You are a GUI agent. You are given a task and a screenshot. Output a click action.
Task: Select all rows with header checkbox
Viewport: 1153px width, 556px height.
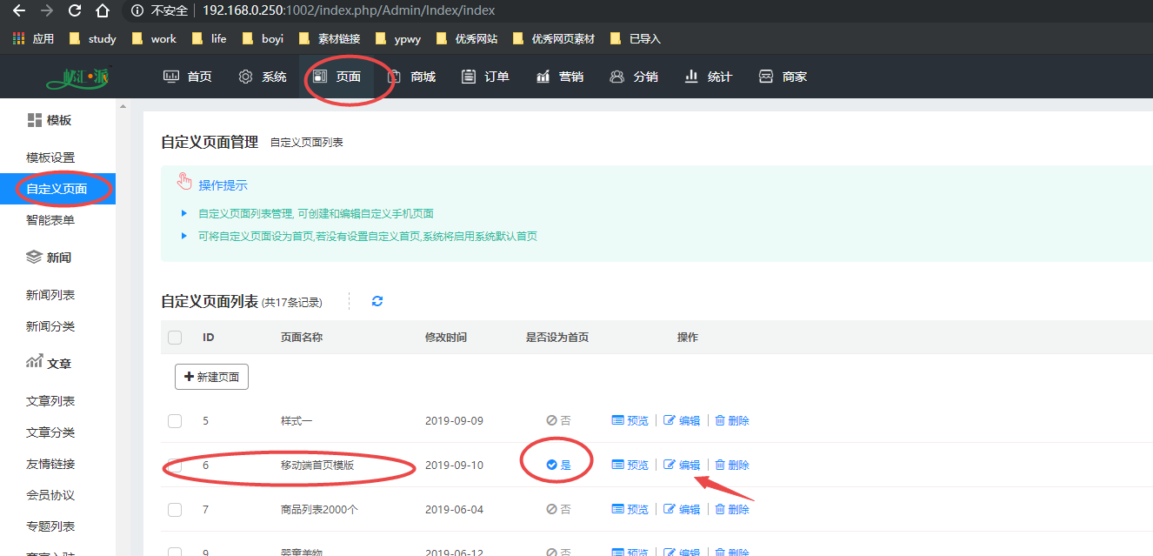pyautogui.click(x=175, y=338)
